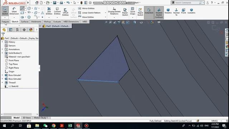Expand the SOLIDWORKS menu arrow
Viewport: 229px width, 129px height.
pos(28,3)
